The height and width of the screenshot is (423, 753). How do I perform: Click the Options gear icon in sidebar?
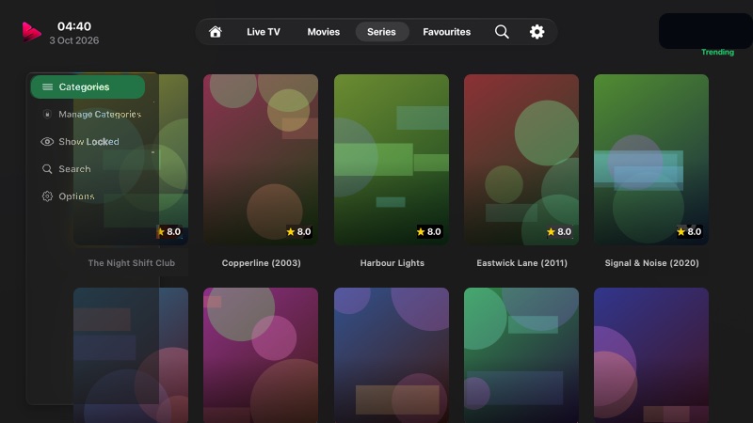coord(47,196)
